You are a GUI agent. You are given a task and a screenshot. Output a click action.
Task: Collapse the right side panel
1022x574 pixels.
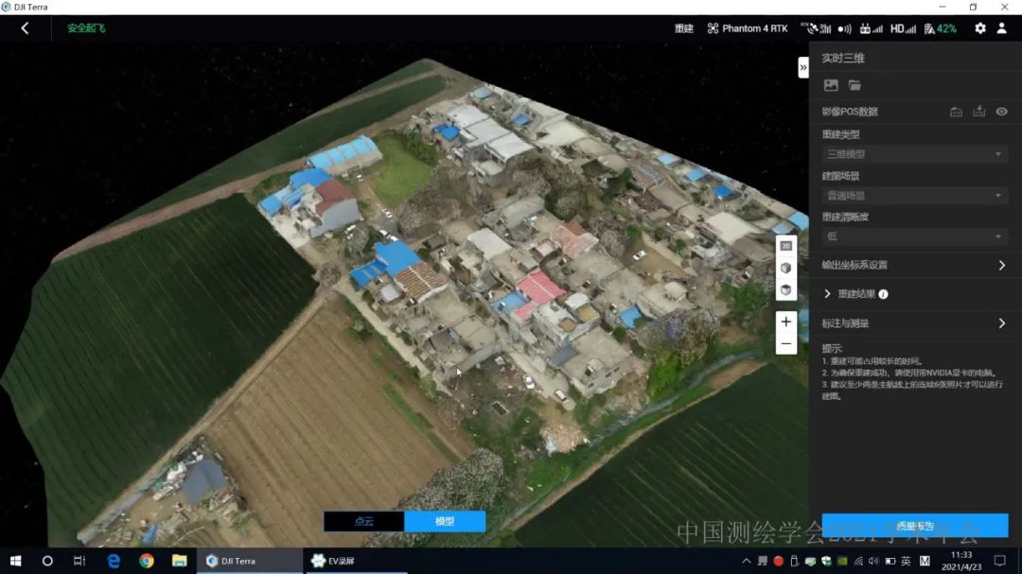pyautogui.click(x=802, y=67)
